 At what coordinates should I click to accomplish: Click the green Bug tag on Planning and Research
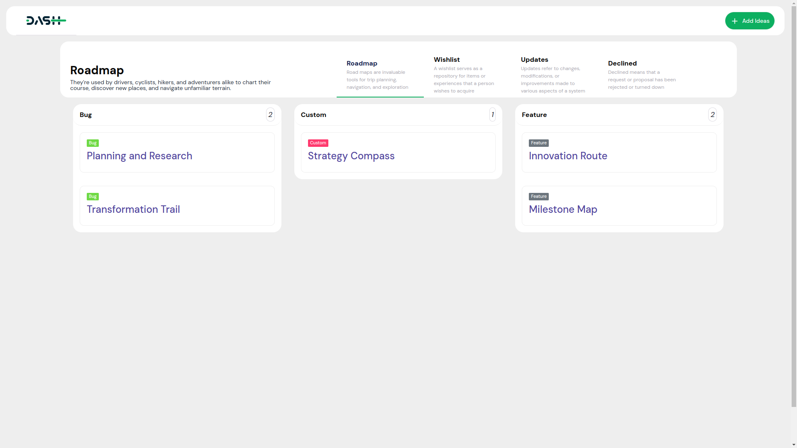(93, 143)
